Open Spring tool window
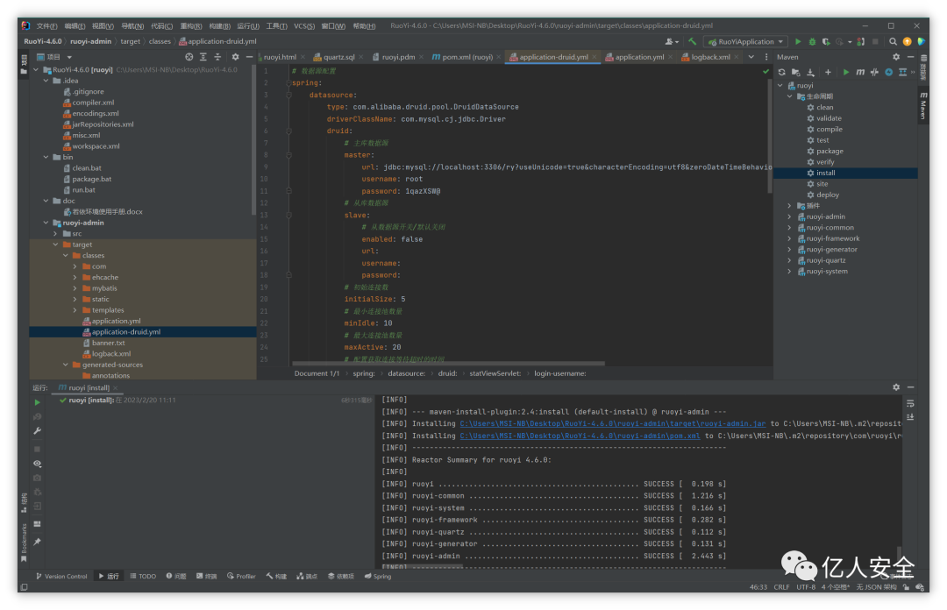947x610 pixels. (377, 576)
